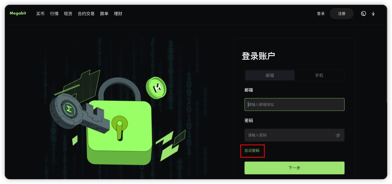Click the 登录 link in header
Screen dimensions: 392x184
click(x=321, y=14)
